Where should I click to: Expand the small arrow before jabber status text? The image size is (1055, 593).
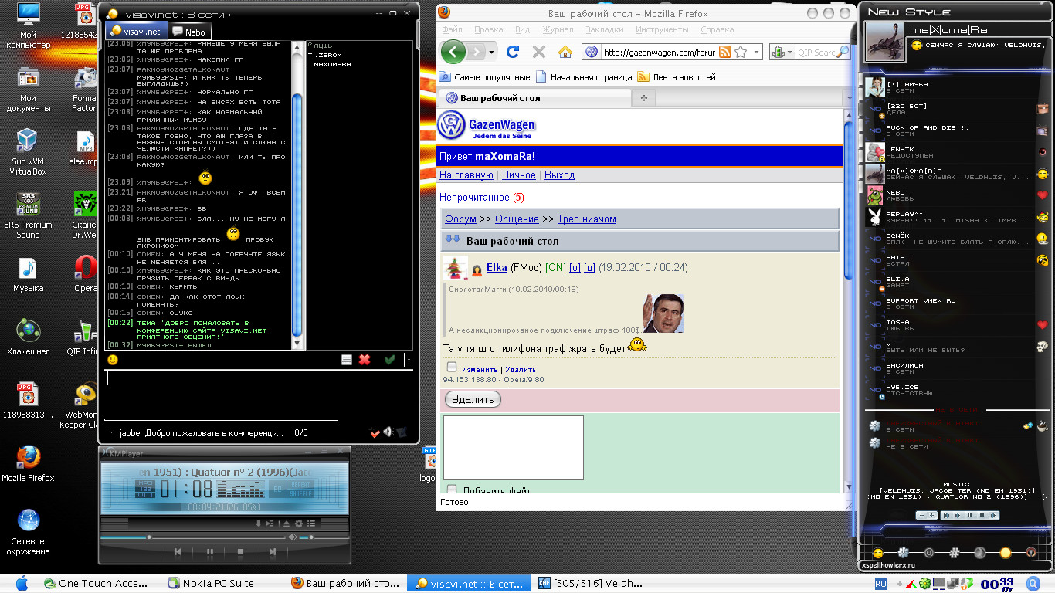click(113, 434)
